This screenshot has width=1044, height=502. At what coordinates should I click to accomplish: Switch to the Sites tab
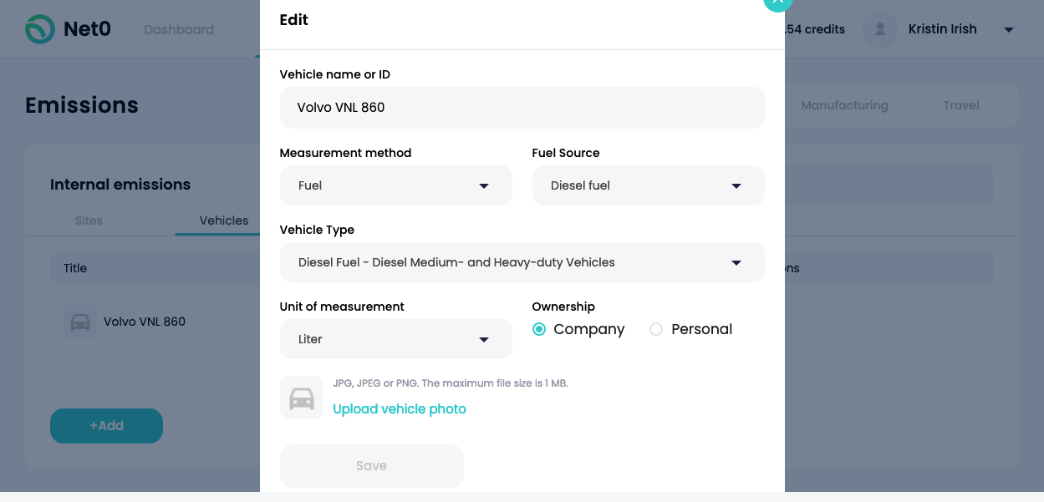pyautogui.click(x=89, y=221)
